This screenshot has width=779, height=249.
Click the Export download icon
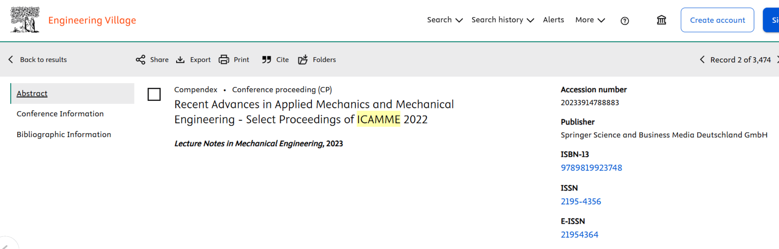point(180,59)
